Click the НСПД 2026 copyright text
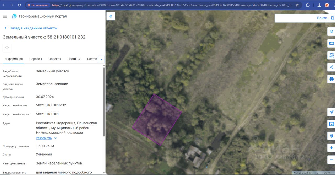 click(x=302, y=172)
